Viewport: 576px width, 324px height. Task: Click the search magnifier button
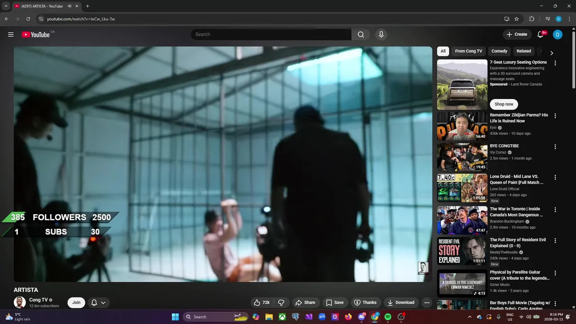[361, 34]
